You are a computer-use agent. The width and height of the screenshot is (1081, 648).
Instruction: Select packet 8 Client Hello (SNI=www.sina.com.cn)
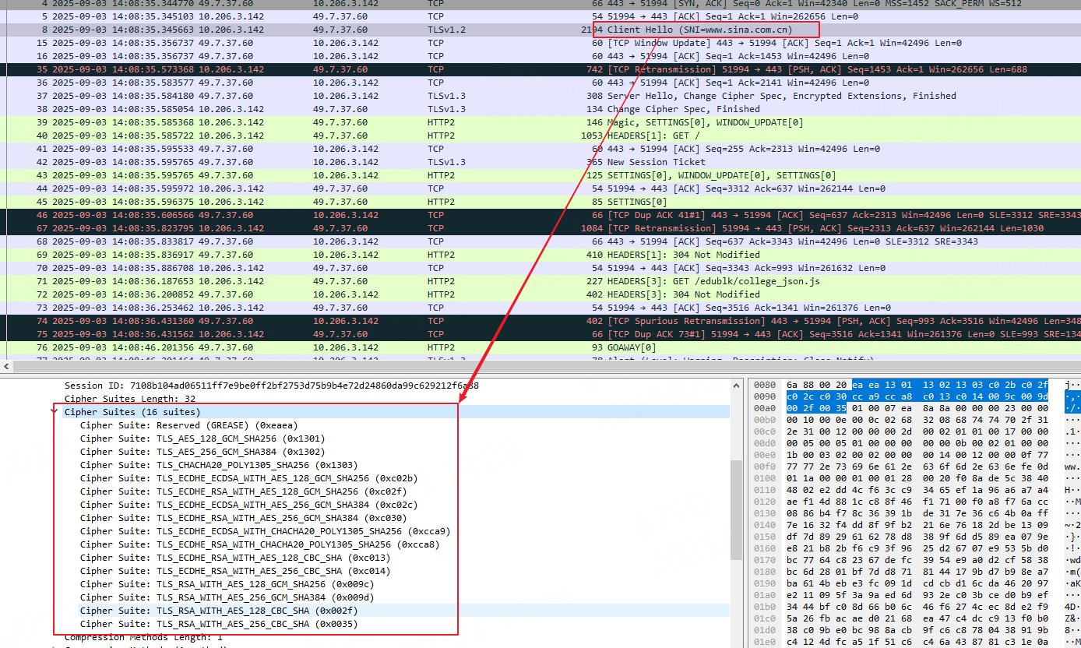click(x=540, y=30)
